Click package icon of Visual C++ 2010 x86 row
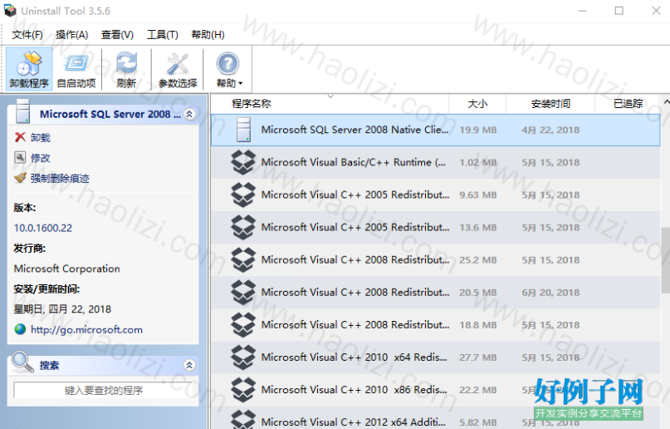This screenshot has height=429, width=670. coord(243,390)
